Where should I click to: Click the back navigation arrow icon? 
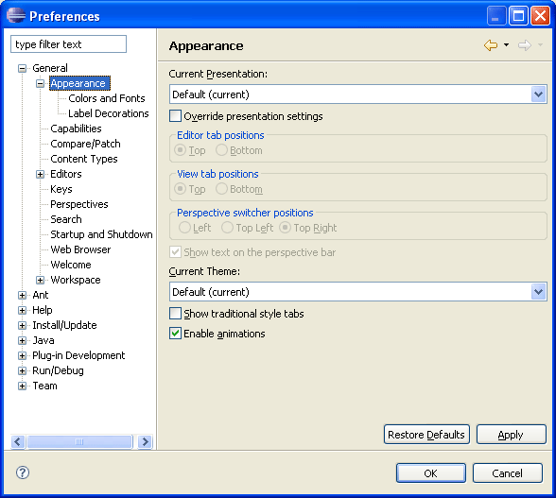pyautogui.click(x=491, y=45)
